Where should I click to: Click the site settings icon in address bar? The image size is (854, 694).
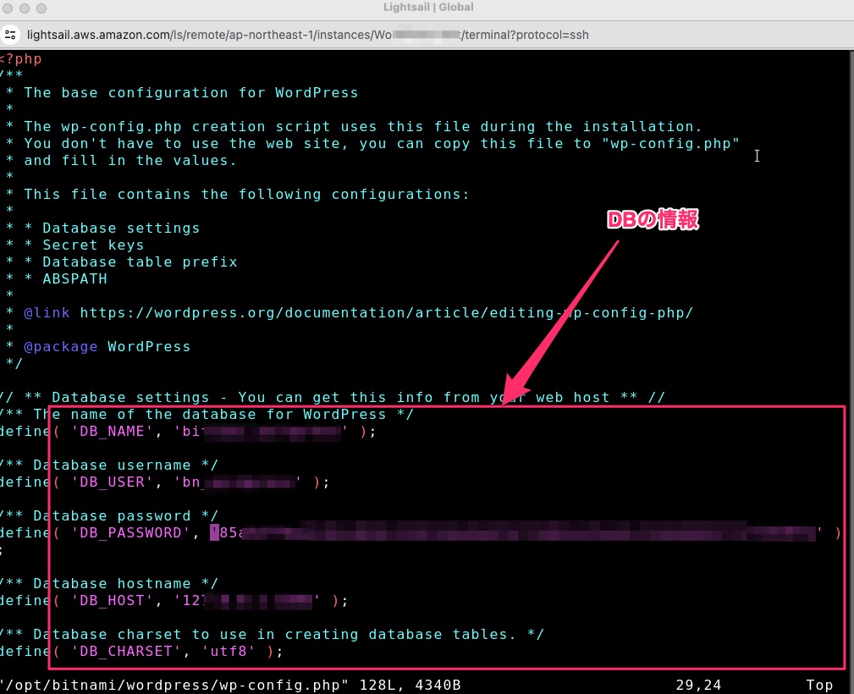(x=10, y=35)
